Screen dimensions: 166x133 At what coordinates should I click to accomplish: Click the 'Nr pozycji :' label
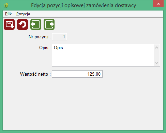[x=40, y=37]
